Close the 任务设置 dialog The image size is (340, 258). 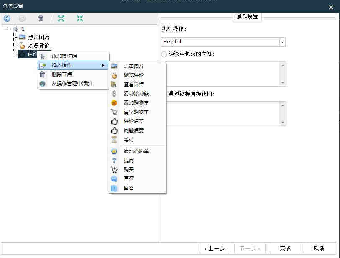click(331, 8)
